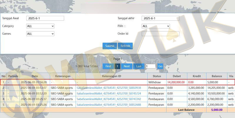Go to the First page

click(108, 66)
